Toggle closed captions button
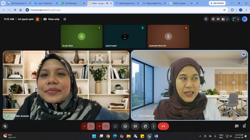 point(135,126)
